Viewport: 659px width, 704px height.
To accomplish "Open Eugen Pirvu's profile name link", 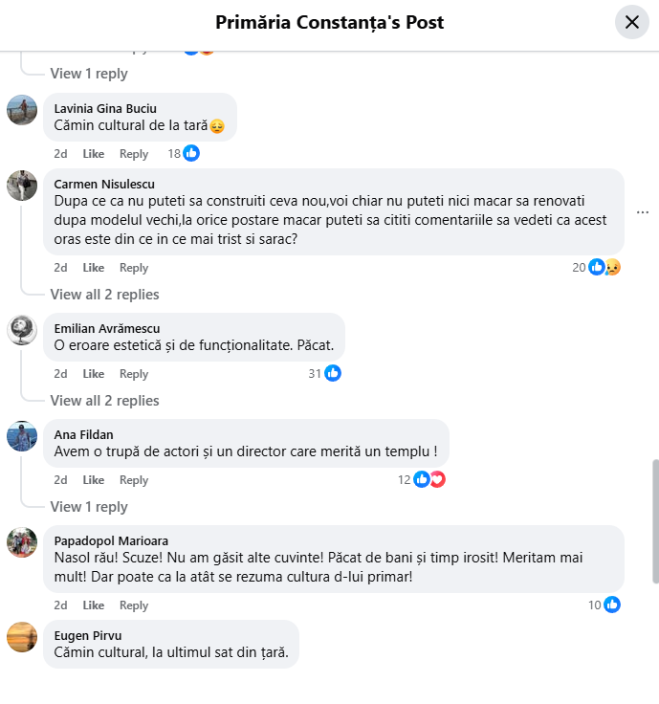I will click(88, 636).
